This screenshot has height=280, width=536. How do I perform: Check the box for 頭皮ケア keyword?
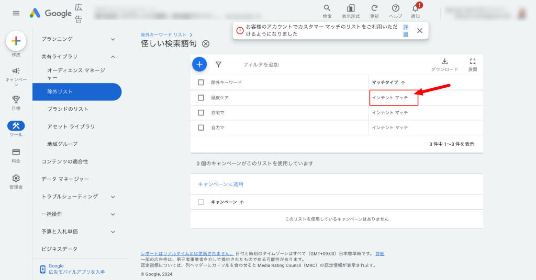(201, 98)
